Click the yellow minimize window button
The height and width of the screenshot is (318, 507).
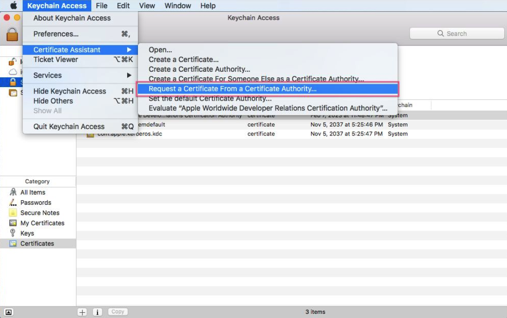coord(17,17)
